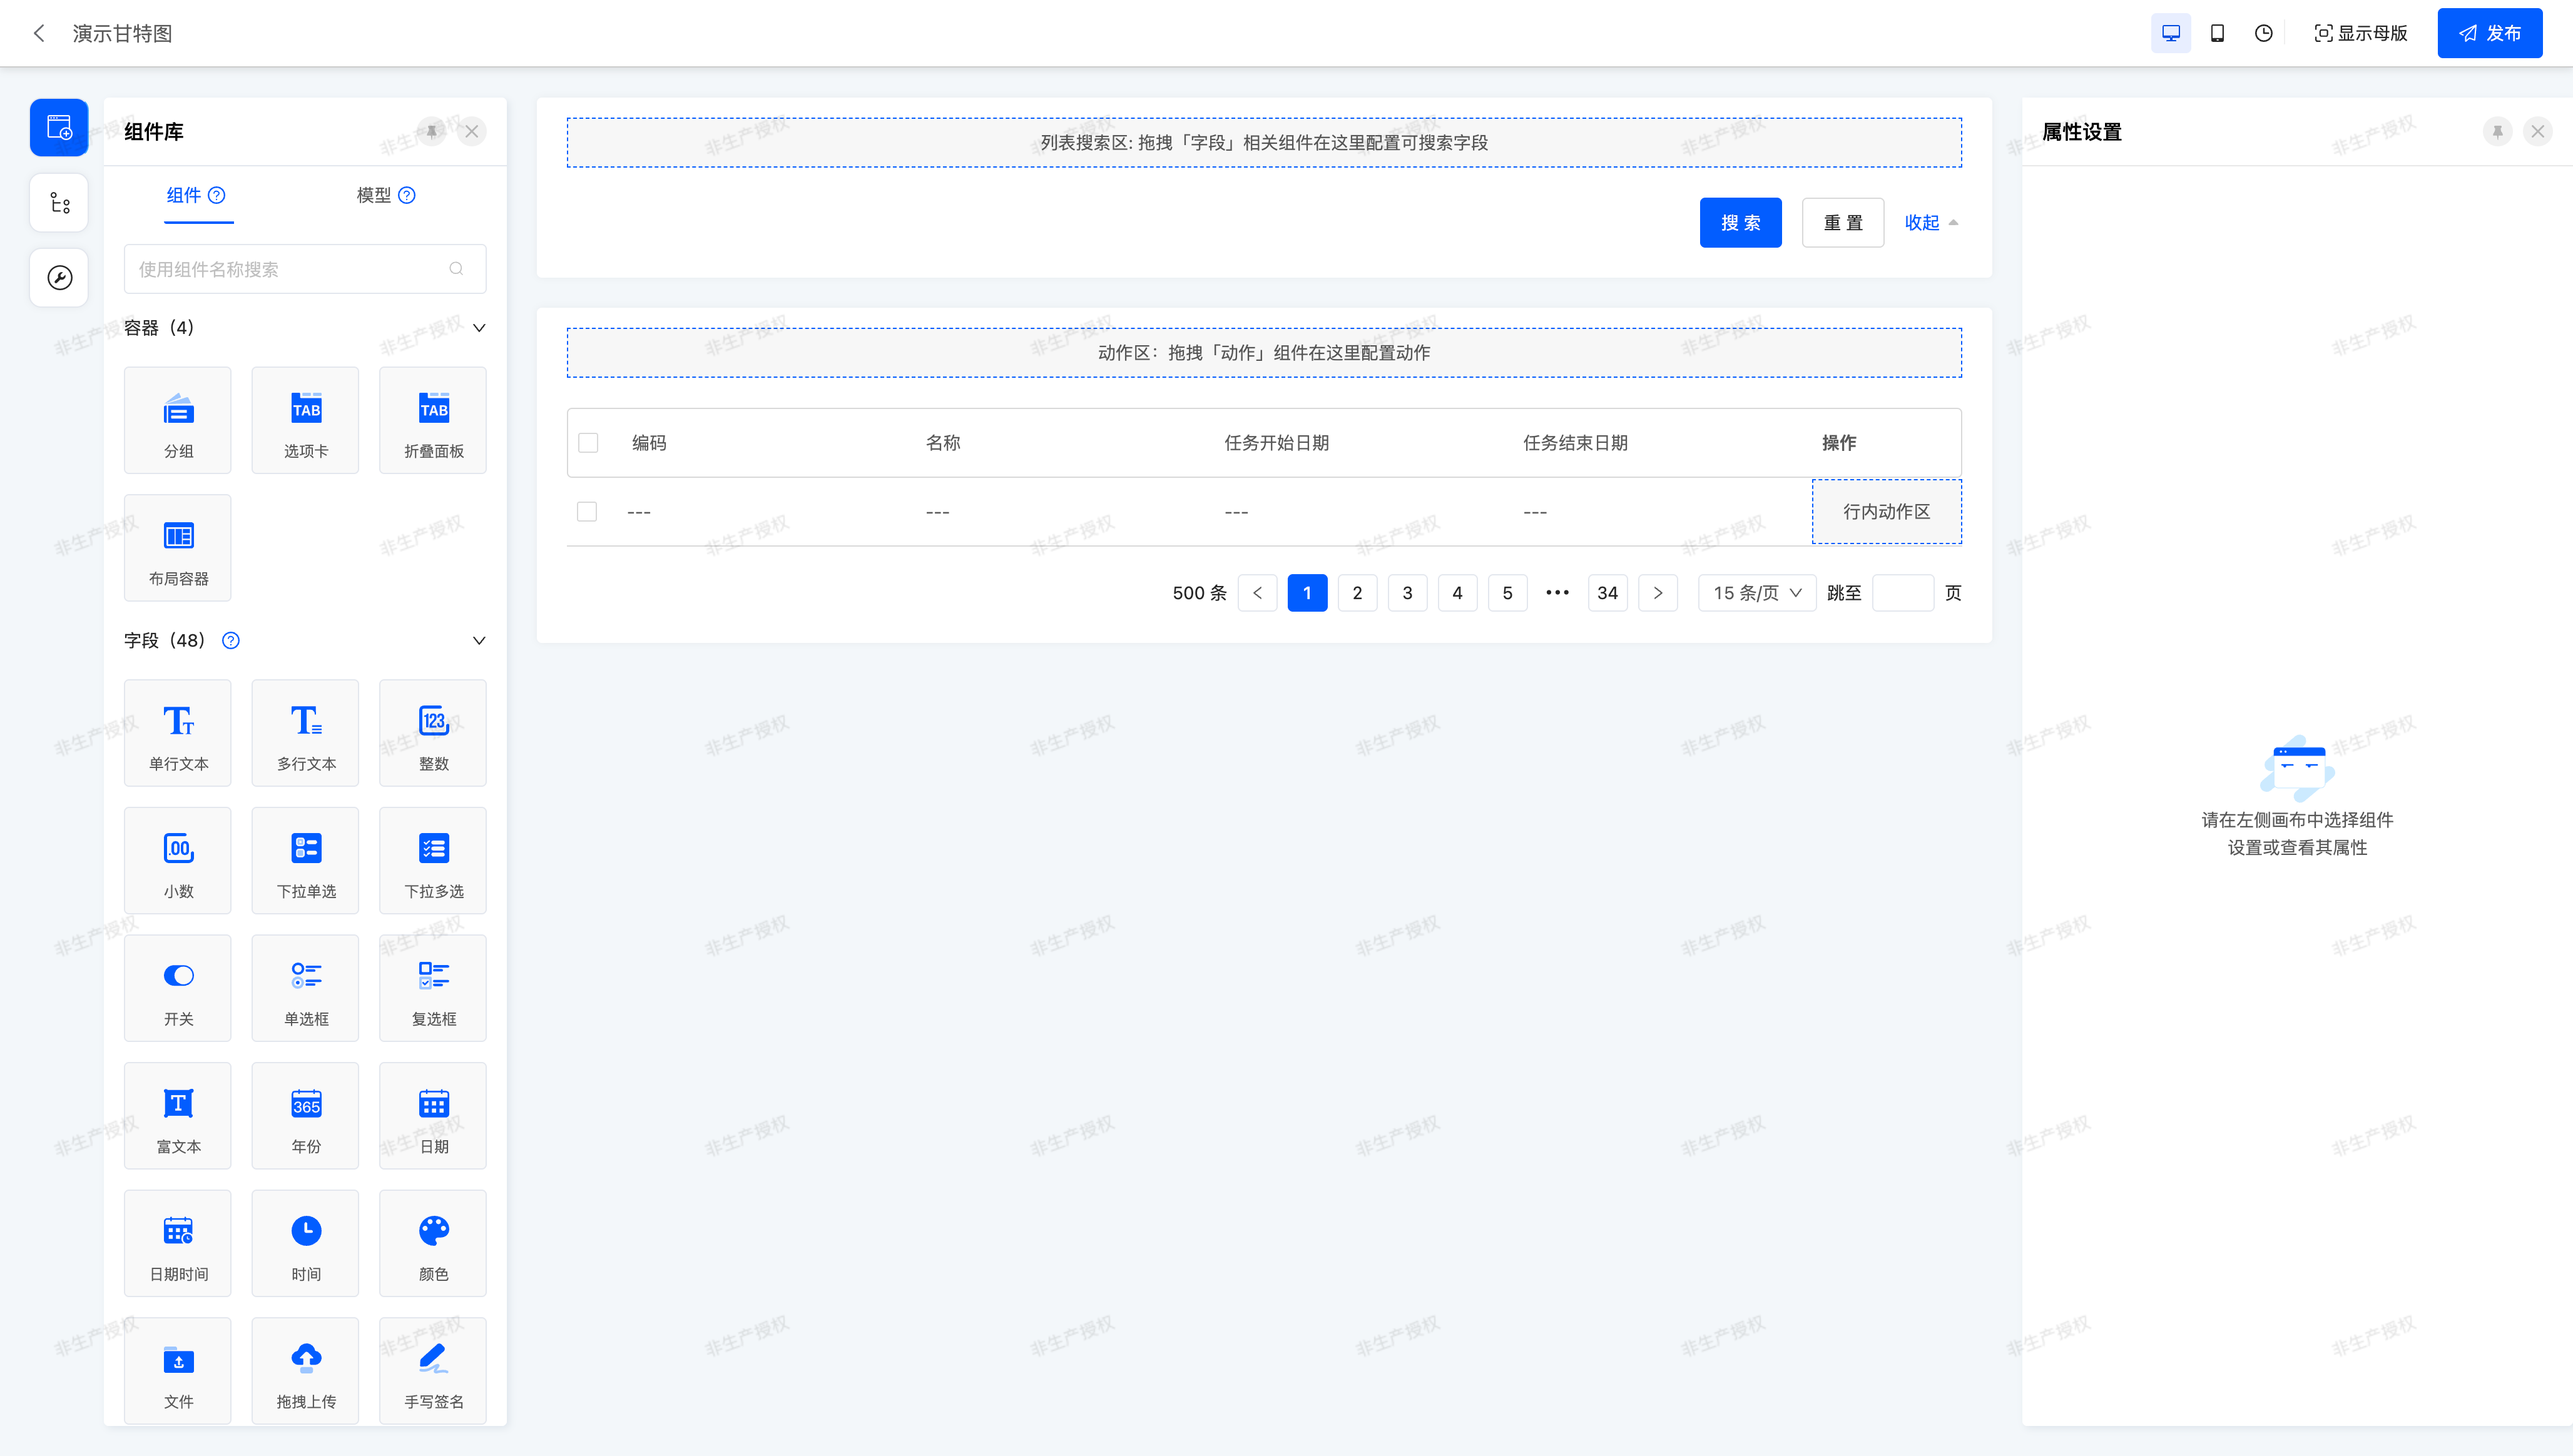Screen dimensions: 2573x1456
Task: Check the first table row checkbox
Action: click(x=587, y=512)
